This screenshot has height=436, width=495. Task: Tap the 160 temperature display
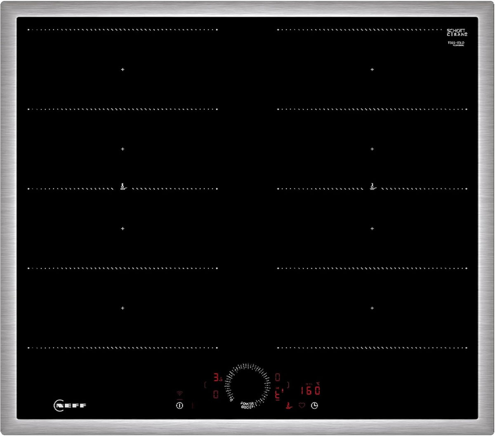pos(311,391)
